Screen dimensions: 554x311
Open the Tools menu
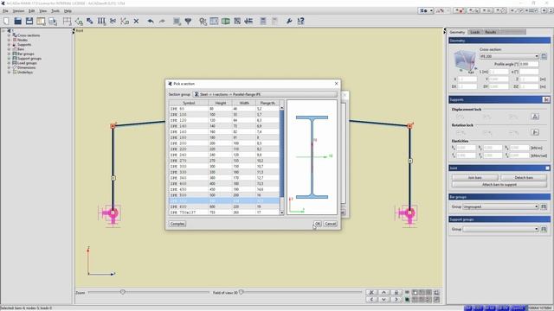(x=55, y=11)
